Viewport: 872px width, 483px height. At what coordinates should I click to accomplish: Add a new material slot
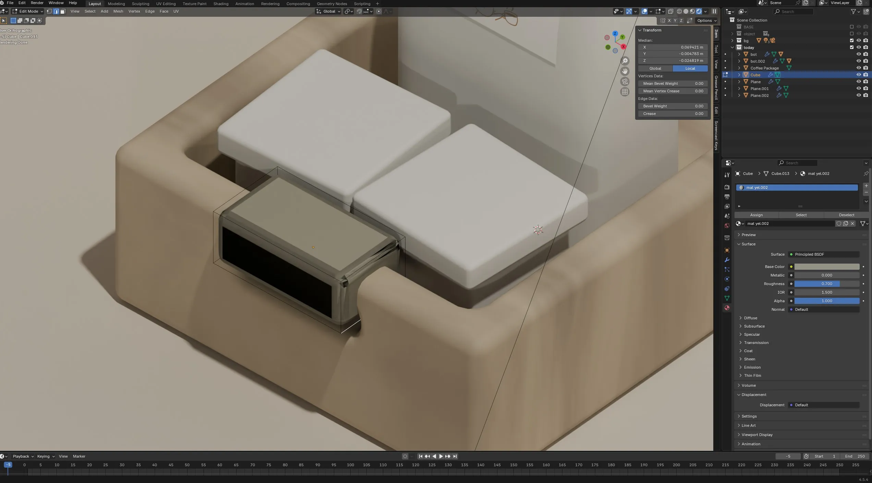[x=866, y=186]
